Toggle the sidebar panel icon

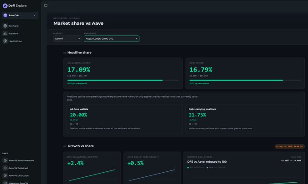coord(46,5)
